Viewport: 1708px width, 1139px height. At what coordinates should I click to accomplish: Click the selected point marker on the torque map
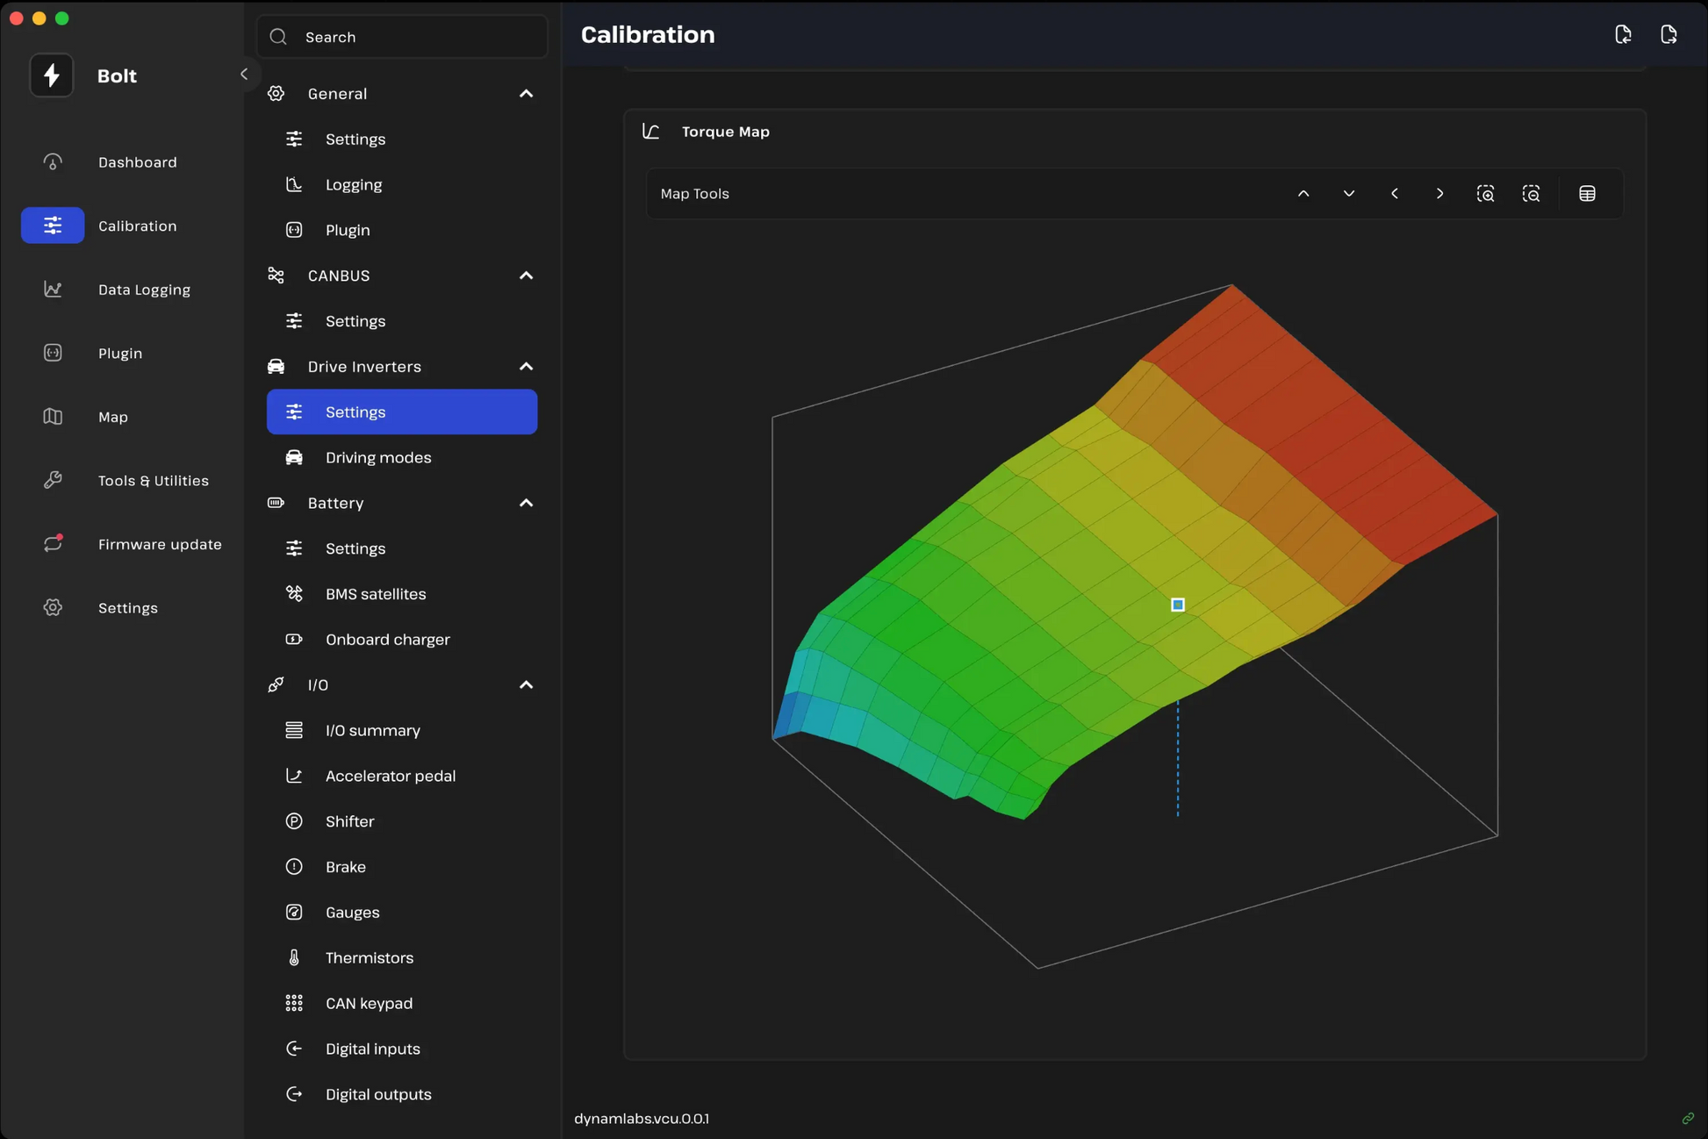click(x=1178, y=605)
